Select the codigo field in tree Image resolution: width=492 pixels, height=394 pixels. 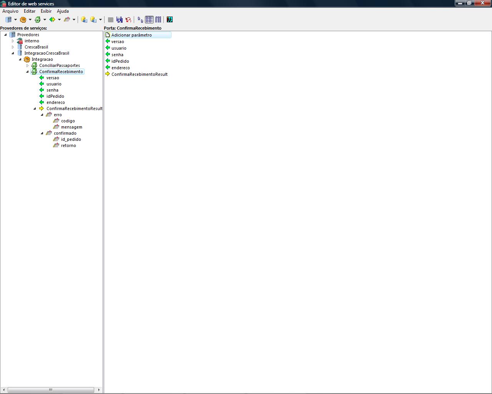pos(68,121)
